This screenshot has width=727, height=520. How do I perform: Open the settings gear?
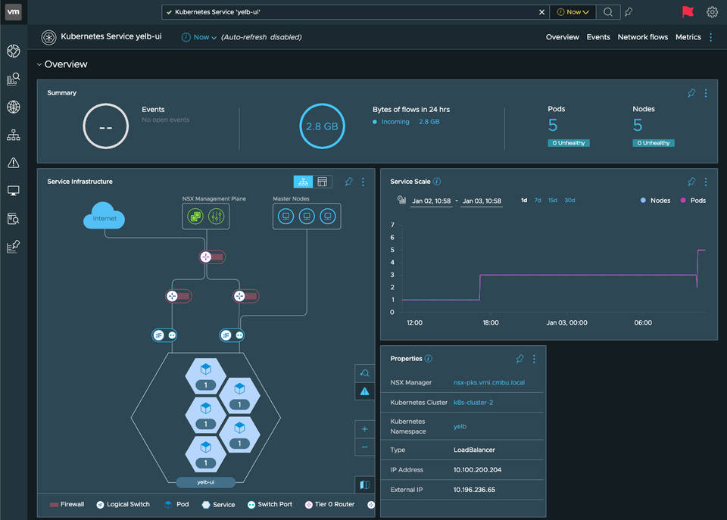point(712,12)
